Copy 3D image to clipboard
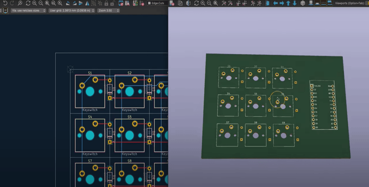Viewport: 369px width, 187px height. pyautogui.click(x=180, y=3)
